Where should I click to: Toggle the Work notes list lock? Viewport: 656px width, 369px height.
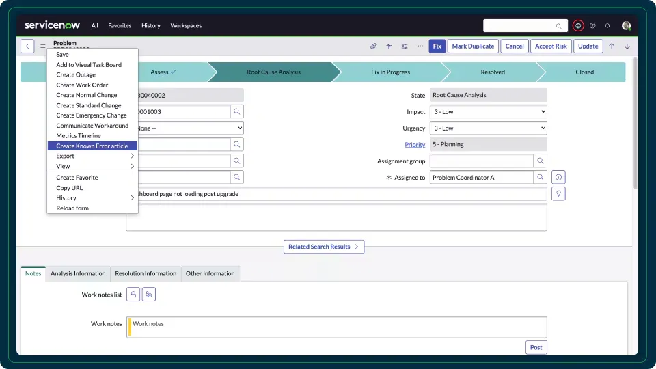133,295
